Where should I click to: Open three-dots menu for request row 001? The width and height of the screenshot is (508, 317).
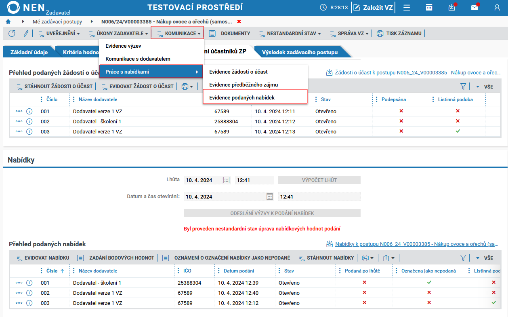click(x=19, y=111)
